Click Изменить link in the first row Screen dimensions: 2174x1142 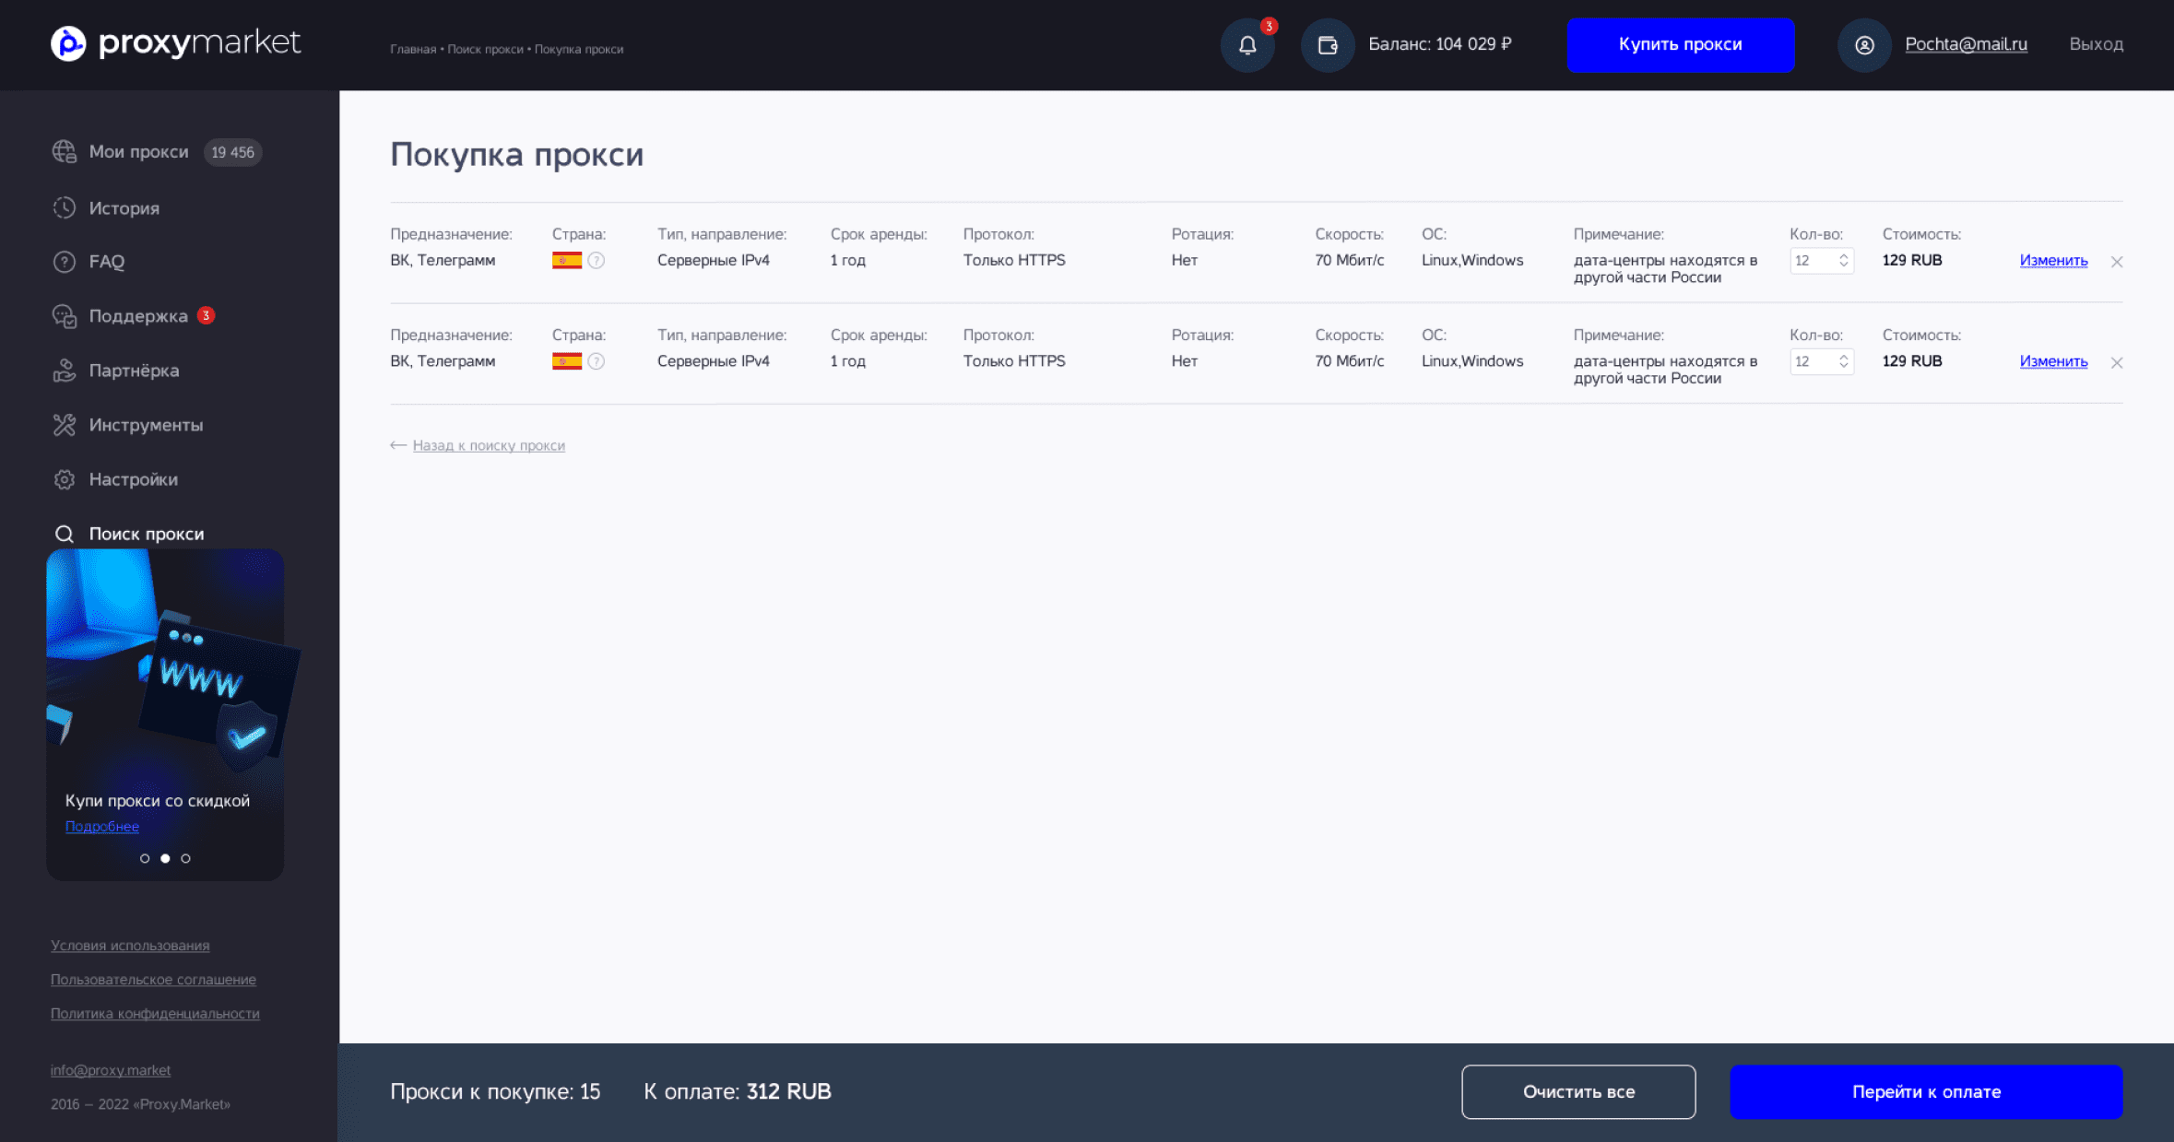pos(2053,261)
